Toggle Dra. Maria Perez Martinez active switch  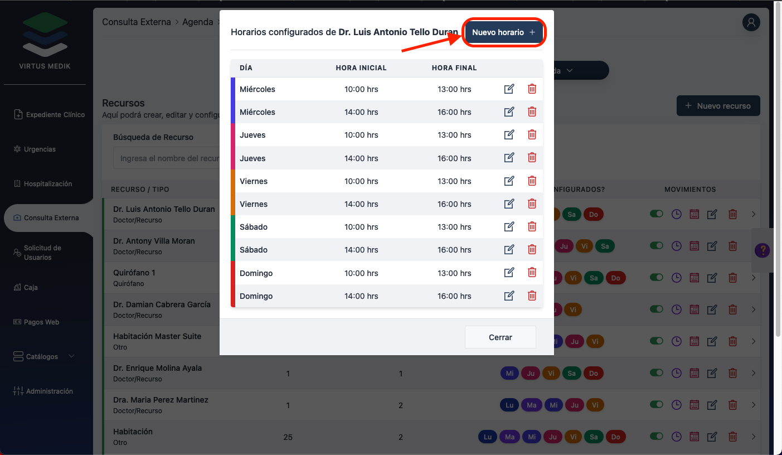pos(657,405)
